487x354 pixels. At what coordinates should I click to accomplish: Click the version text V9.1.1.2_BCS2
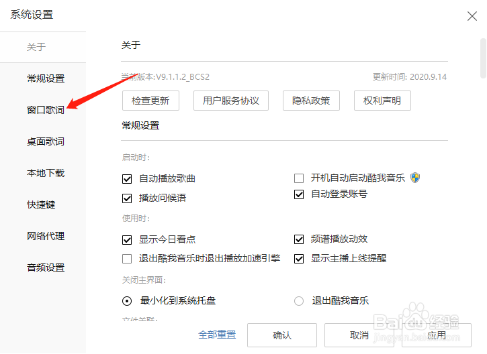[183, 77]
